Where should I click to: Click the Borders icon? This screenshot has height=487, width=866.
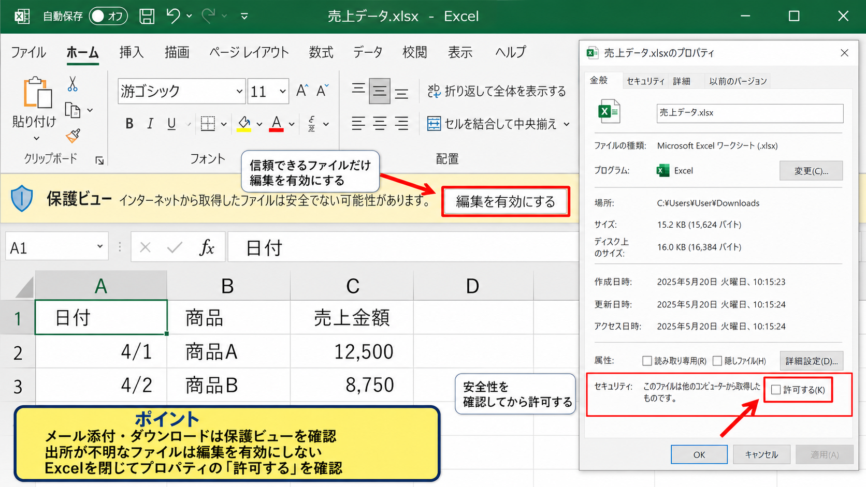tap(208, 124)
